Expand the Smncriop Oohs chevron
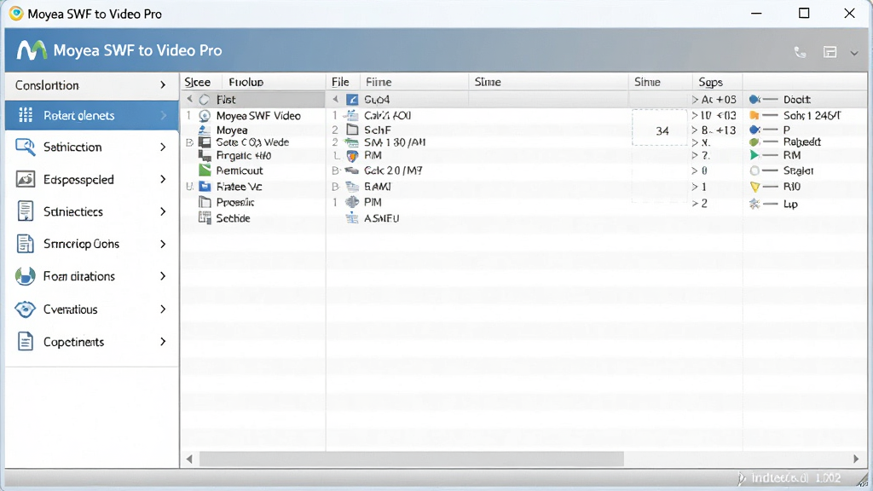 coord(163,244)
